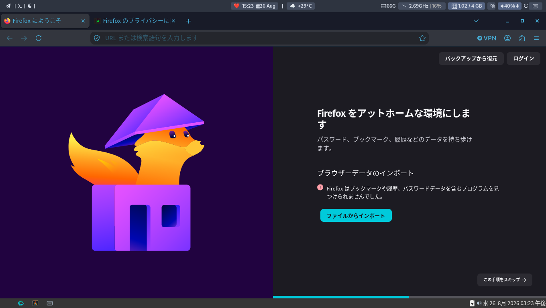546x308 pixels.
Task: Click the speaker icon in bottom tray
Action: click(479, 303)
